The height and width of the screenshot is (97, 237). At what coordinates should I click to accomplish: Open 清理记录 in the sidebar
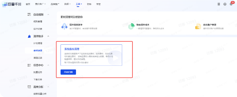38,58
